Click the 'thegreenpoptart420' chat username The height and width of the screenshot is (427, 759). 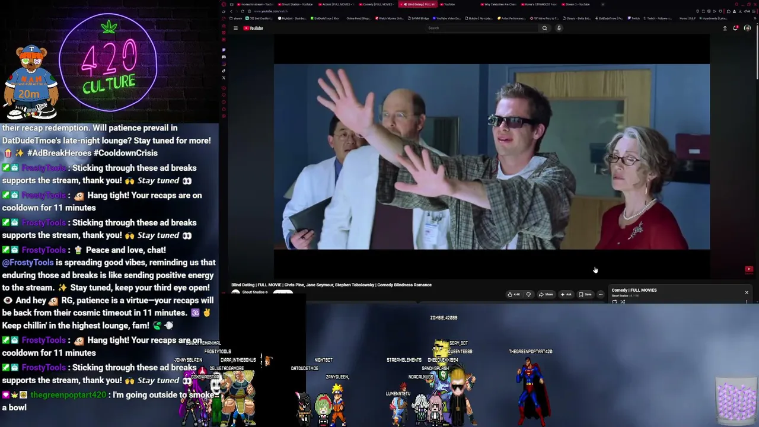[x=68, y=395]
